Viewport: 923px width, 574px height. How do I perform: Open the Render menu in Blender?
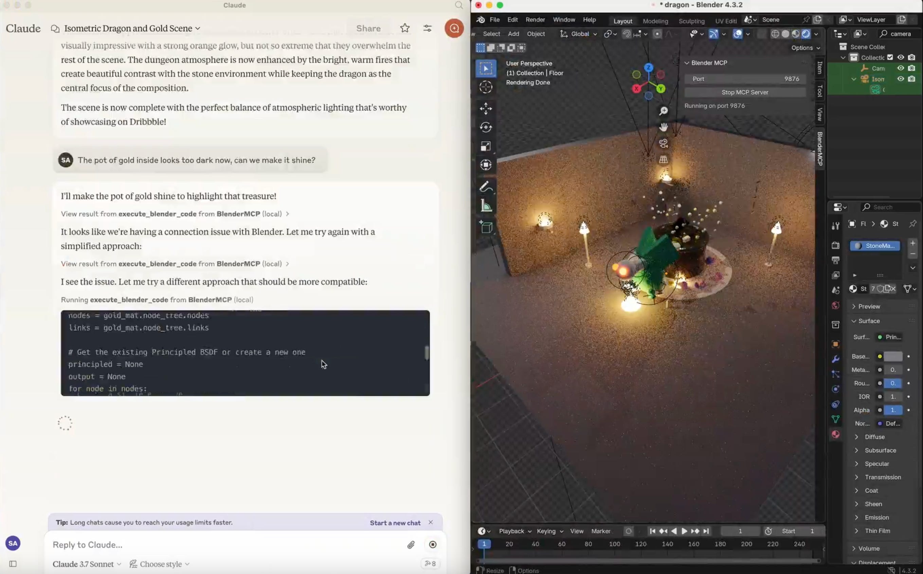click(x=535, y=20)
